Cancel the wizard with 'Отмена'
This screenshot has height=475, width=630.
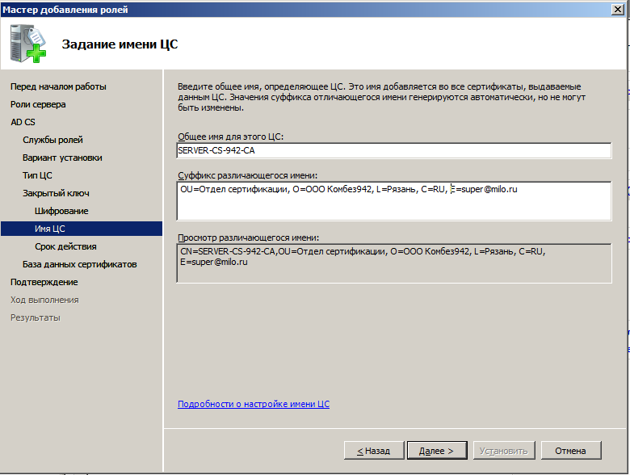pos(571,451)
